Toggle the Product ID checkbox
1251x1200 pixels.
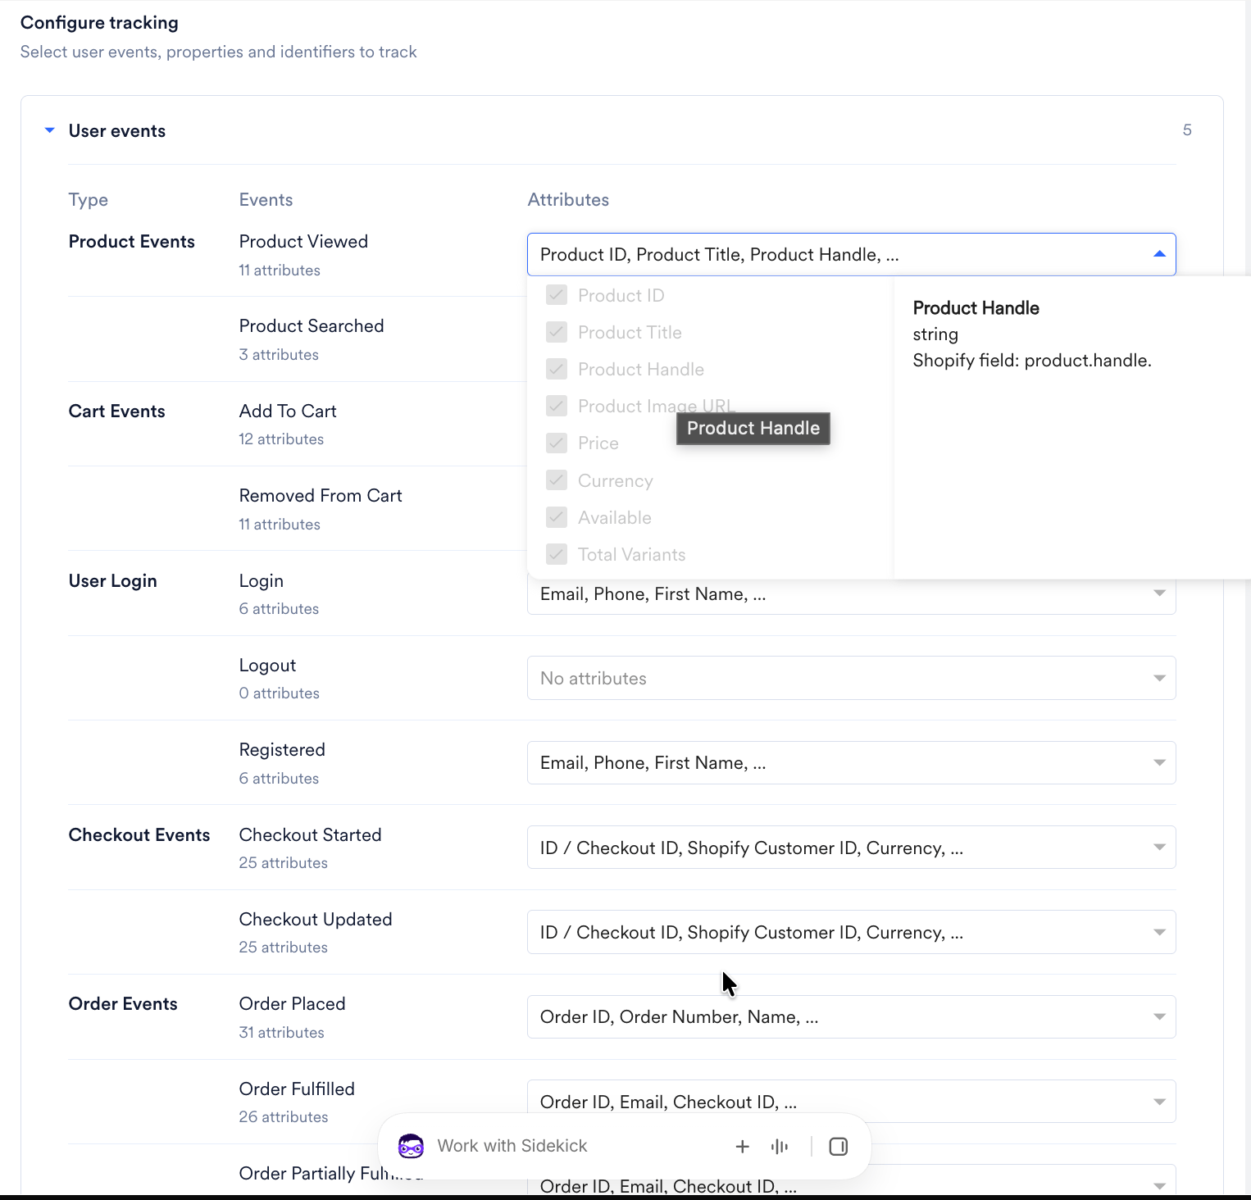[x=557, y=295]
